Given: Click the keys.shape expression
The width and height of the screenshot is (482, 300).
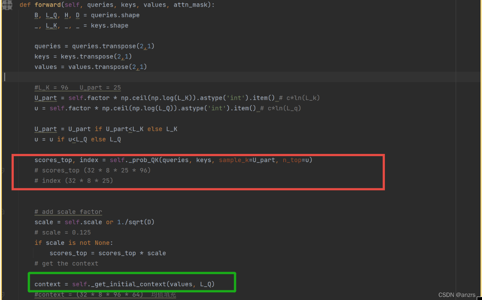Looking at the screenshot, I should [x=109, y=25].
